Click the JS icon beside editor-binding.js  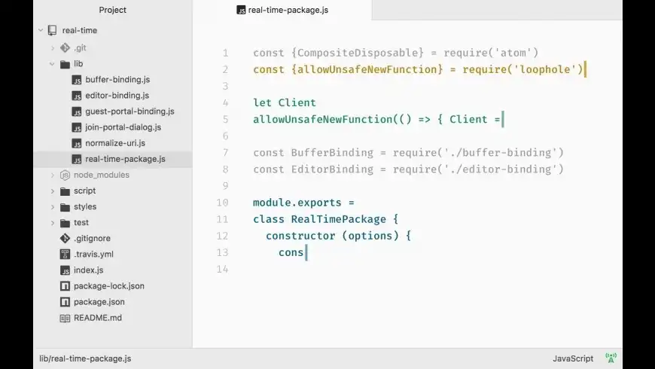pos(77,96)
